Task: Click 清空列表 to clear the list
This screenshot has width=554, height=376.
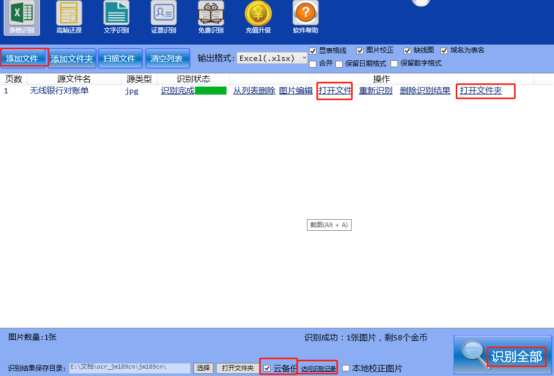Action: pos(168,59)
